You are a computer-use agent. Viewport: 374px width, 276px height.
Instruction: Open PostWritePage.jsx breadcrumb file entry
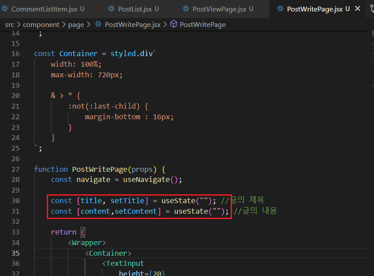133,25
